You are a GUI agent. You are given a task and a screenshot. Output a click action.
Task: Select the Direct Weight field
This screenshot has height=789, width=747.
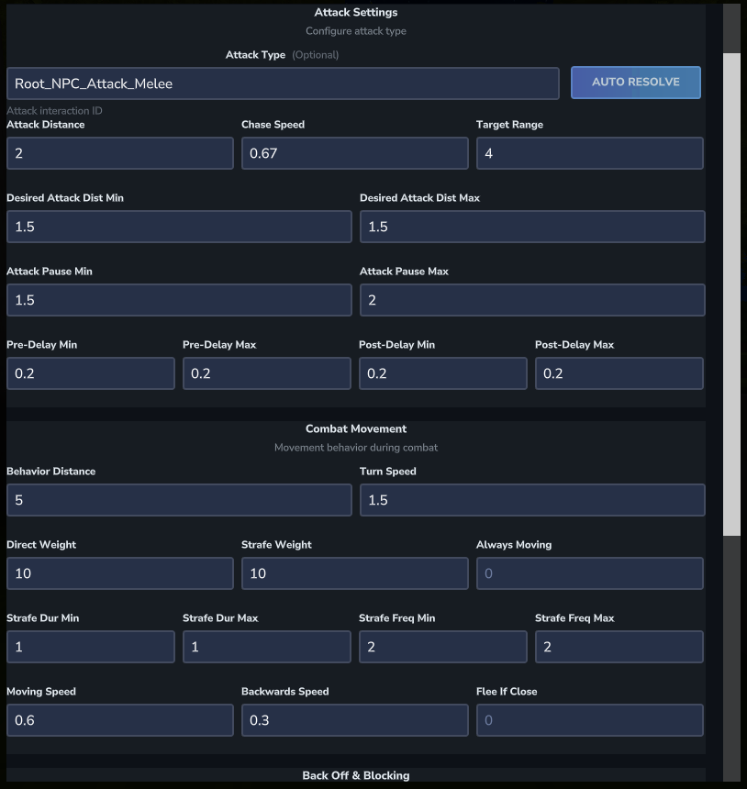119,573
